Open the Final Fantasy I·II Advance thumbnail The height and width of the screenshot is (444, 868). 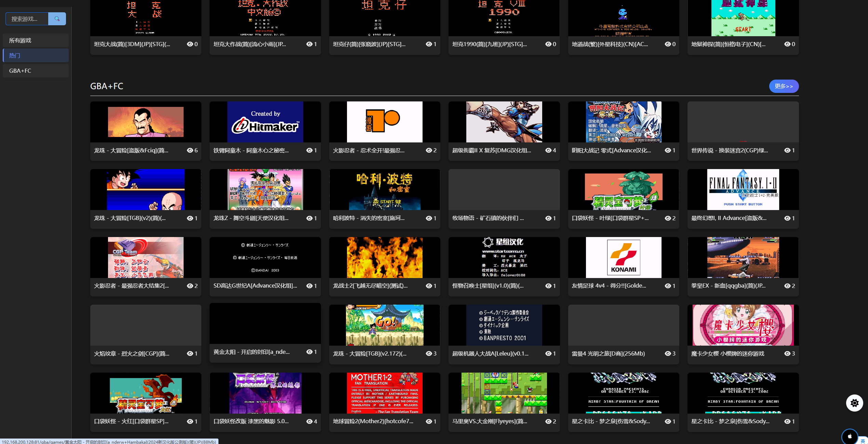pyautogui.click(x=743, y=190)
